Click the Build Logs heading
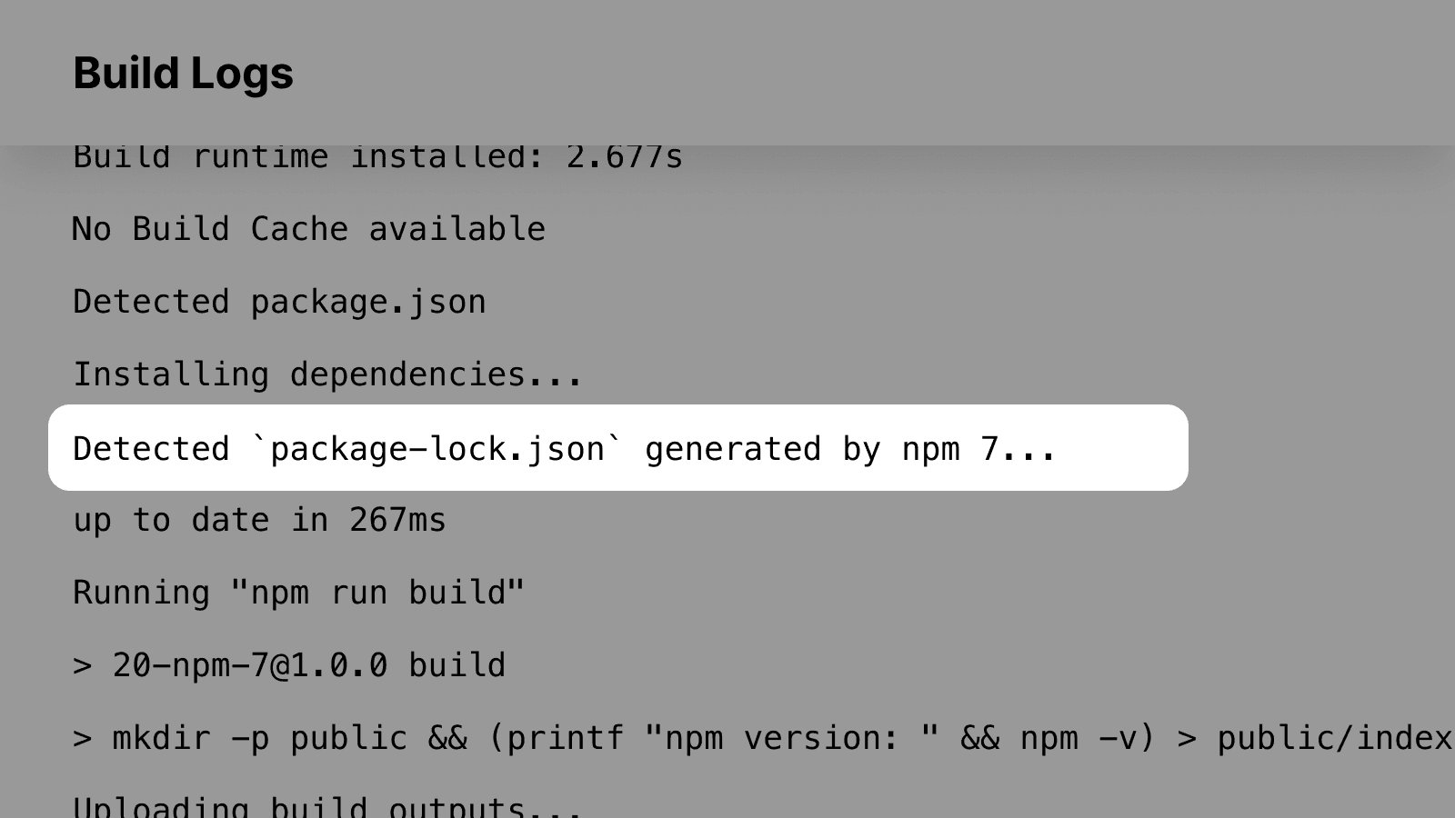The image size is (1455, 818). 183,74
